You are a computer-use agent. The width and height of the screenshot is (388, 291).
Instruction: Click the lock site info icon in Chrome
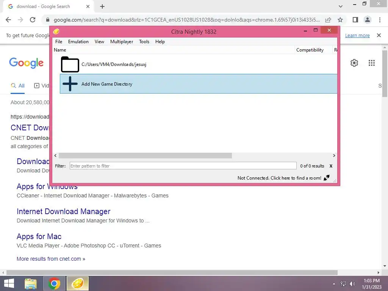coord(47,20)
